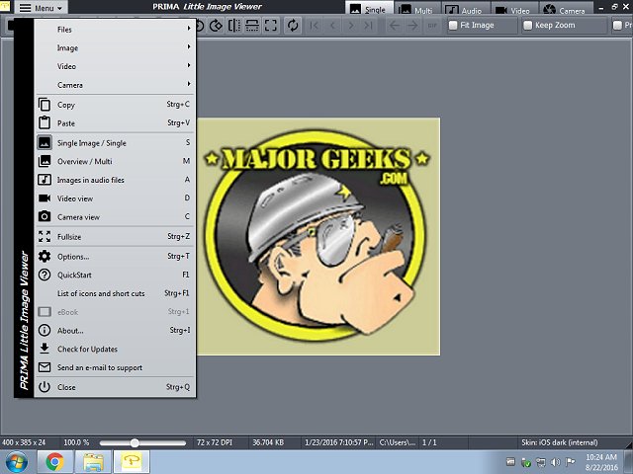
Task: Open Options via the gear icon
Action: point(44,257)
